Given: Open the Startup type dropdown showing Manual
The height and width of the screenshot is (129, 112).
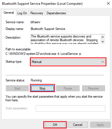Looking at the screenshot, I should [68, 62].
